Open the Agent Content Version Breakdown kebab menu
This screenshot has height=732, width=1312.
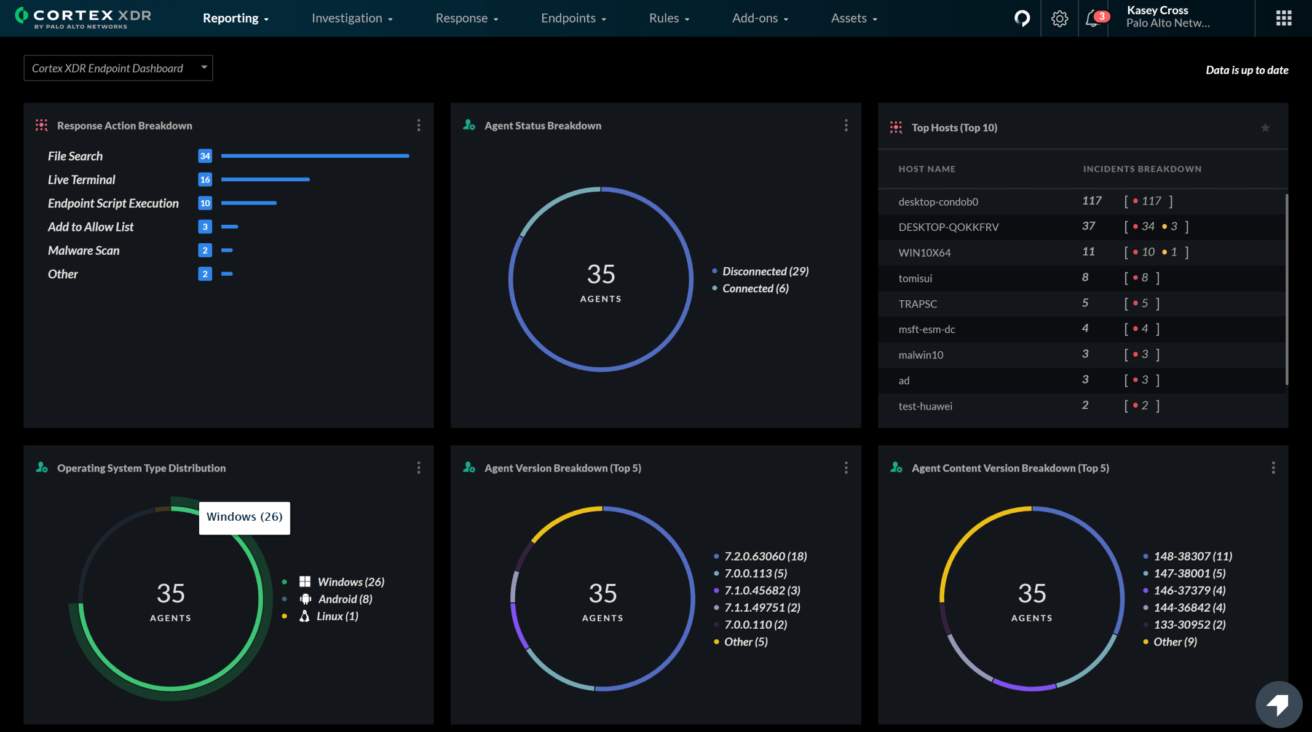coord(1273,467)
